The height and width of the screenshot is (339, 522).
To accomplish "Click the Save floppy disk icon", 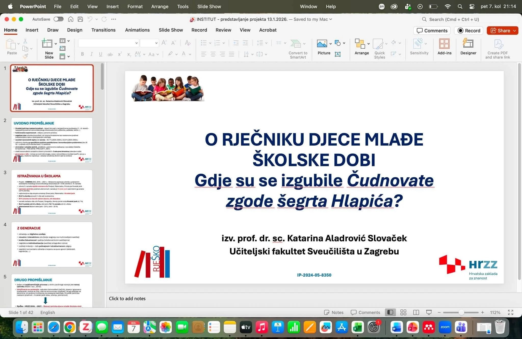I will point(80,19).
